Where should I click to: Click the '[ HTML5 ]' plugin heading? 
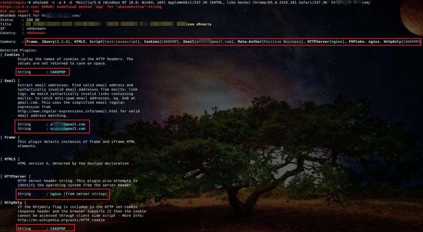tap(10, 159)
